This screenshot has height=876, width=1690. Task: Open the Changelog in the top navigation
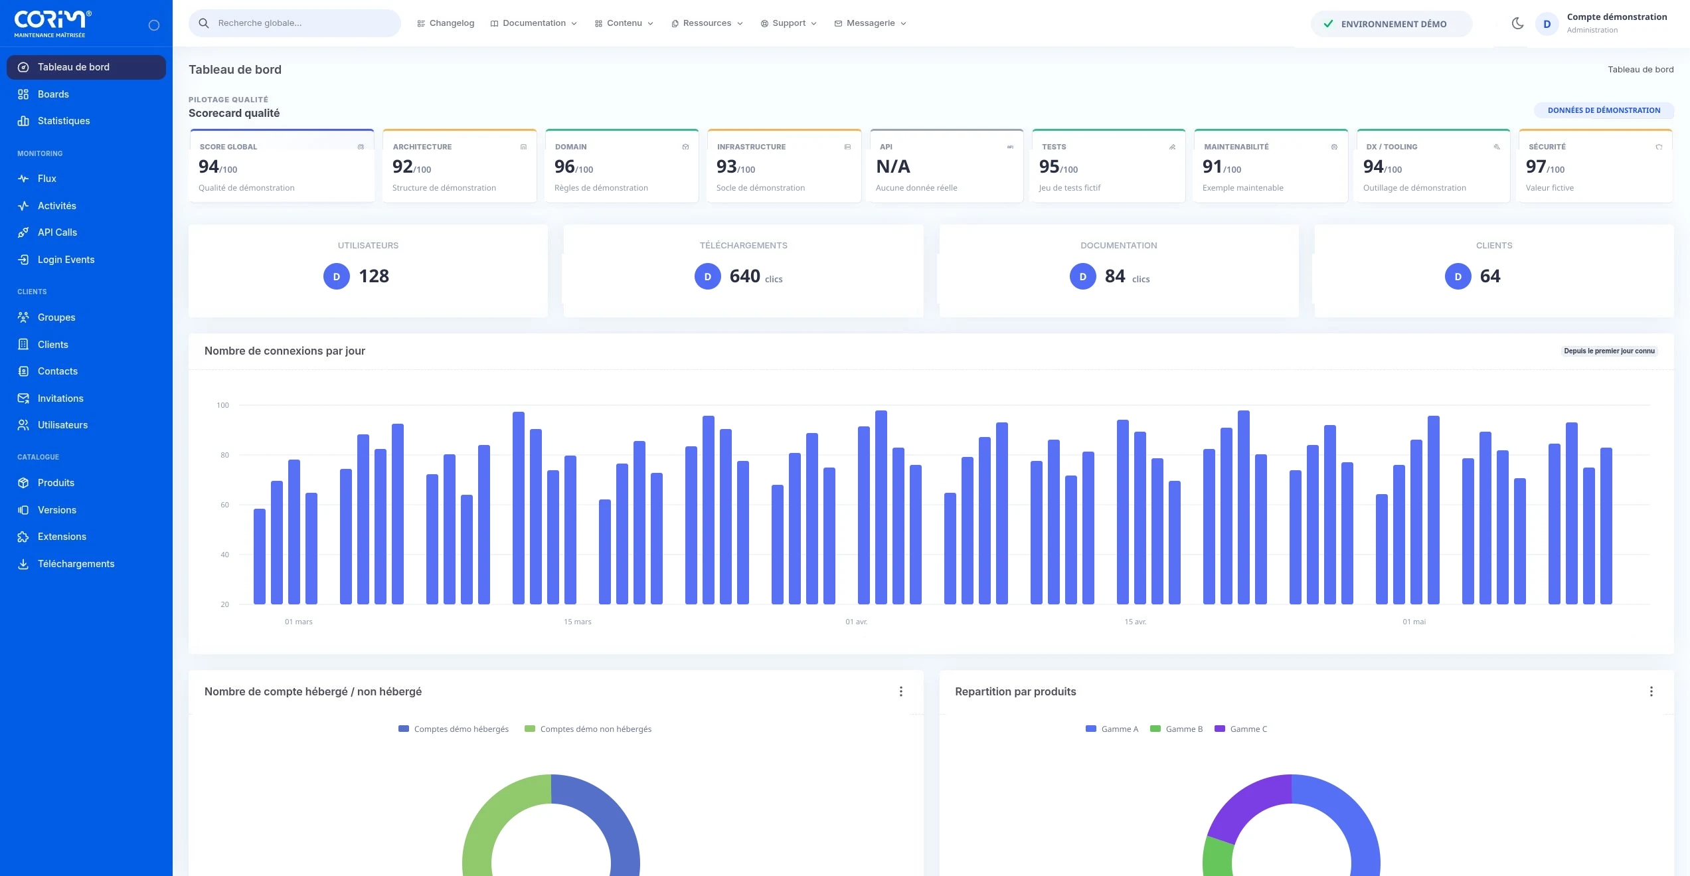(446, 23)
